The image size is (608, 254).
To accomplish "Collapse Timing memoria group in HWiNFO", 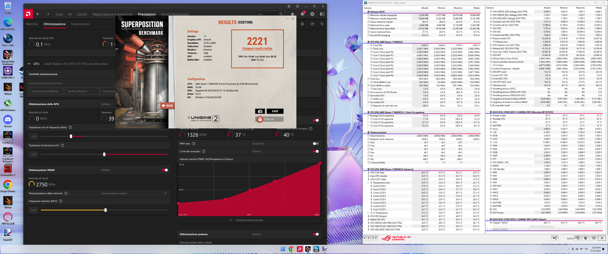I will click(x=365, y=132).
